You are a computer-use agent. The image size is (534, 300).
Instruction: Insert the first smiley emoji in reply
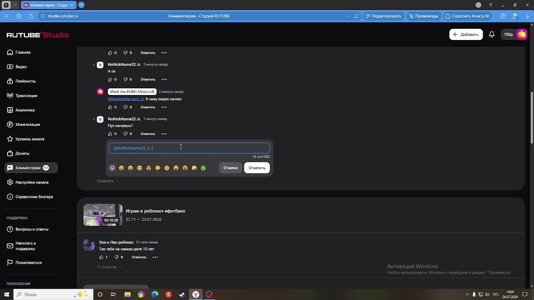(x=121, y=168)
